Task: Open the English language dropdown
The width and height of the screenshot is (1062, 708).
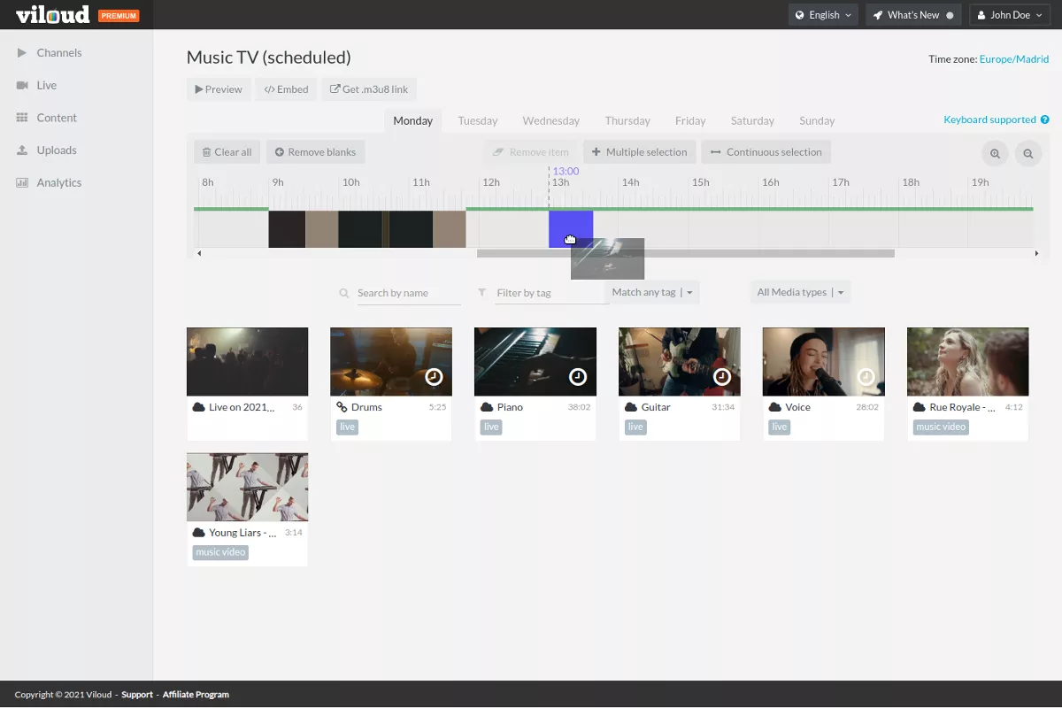Action: [823, 15]
